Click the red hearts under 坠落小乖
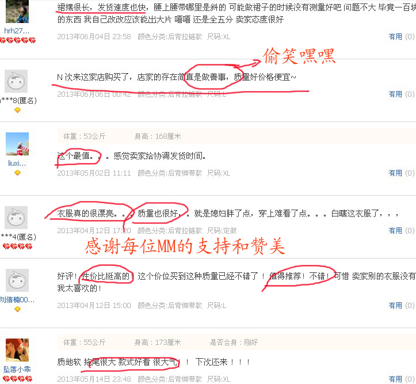416x384 pixels. (x=17, y=379)
